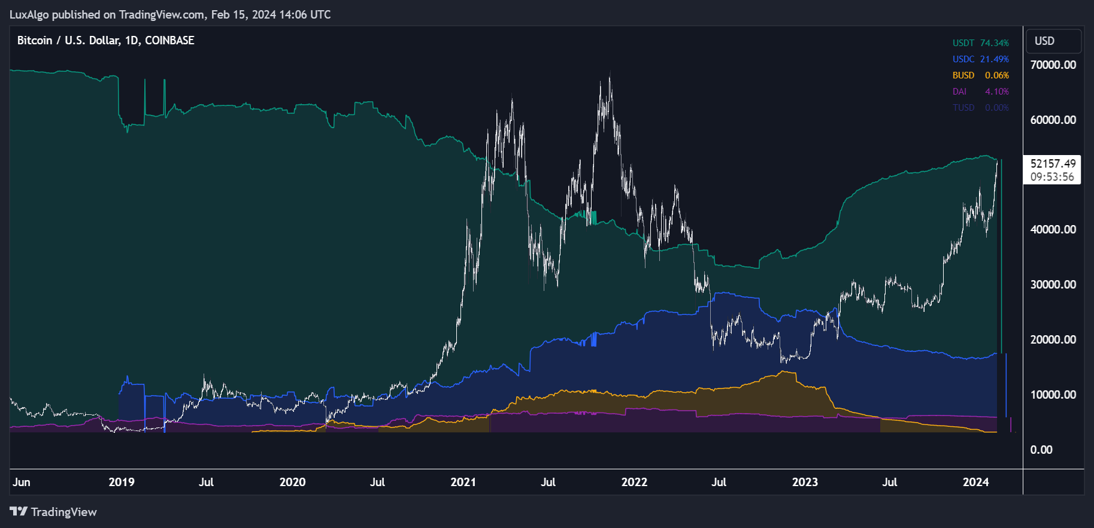Click the TradingView wordmark at bottom
The image size is (1094, 528).
point(63,512)
